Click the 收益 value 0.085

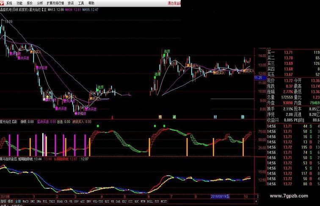288,120
